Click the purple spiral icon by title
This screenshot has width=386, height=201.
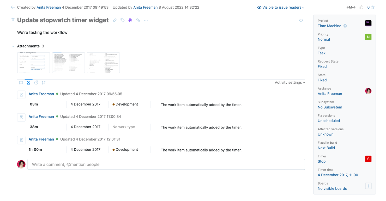[x=130, y=20]
